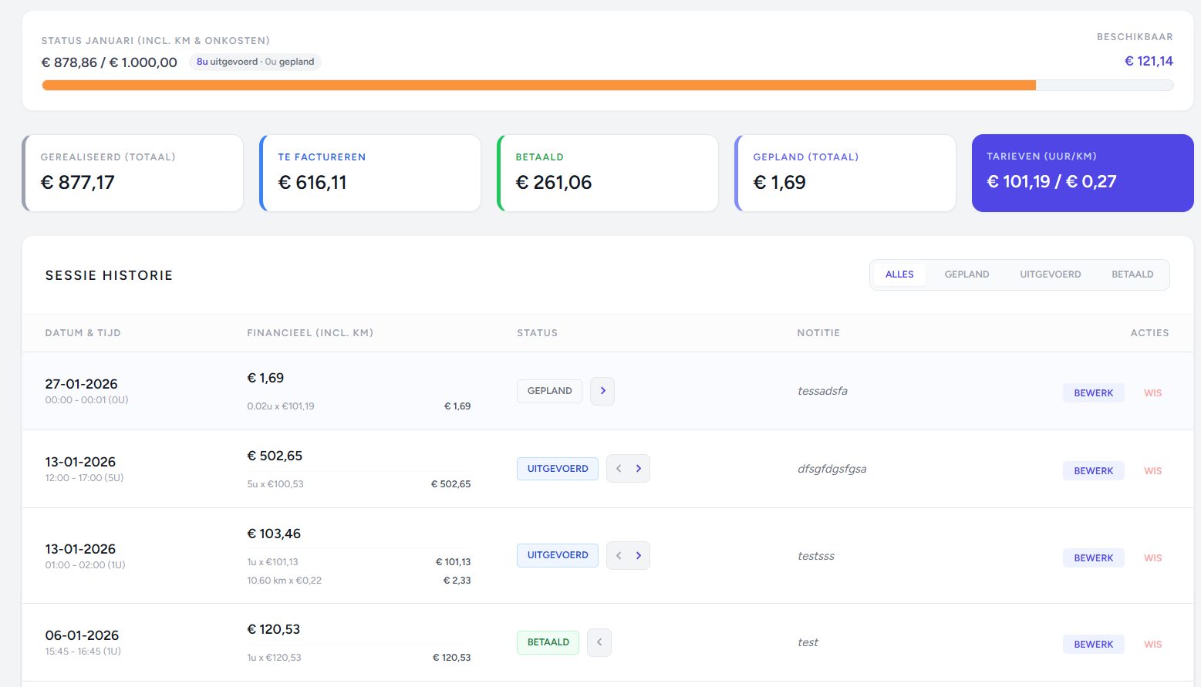Switch to the Alles filter tab
Screen dimensions: 1201x687
[x=899, y=274]
